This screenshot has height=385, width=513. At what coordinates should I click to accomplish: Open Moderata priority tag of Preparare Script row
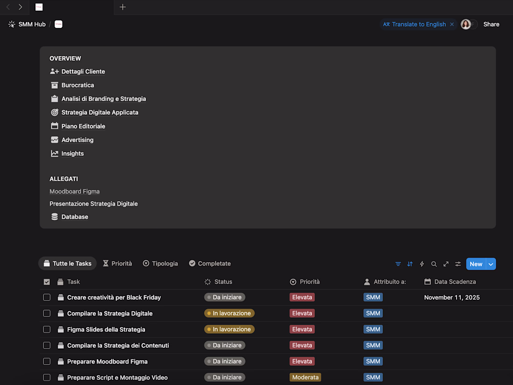click(305, 378)
